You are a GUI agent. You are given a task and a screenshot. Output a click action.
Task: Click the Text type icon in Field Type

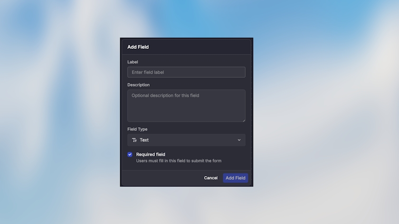pyautogui.click(x=134, y=140)
